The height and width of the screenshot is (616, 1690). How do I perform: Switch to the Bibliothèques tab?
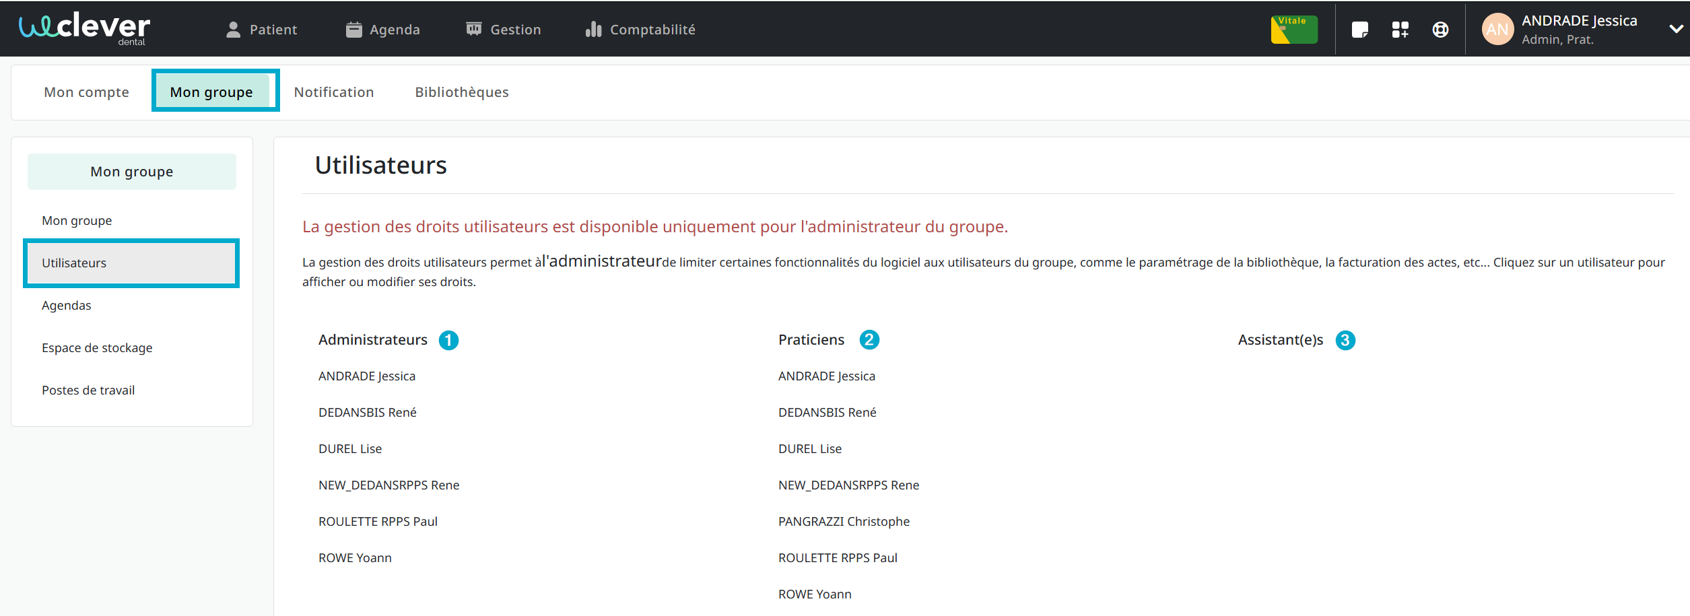462,92
